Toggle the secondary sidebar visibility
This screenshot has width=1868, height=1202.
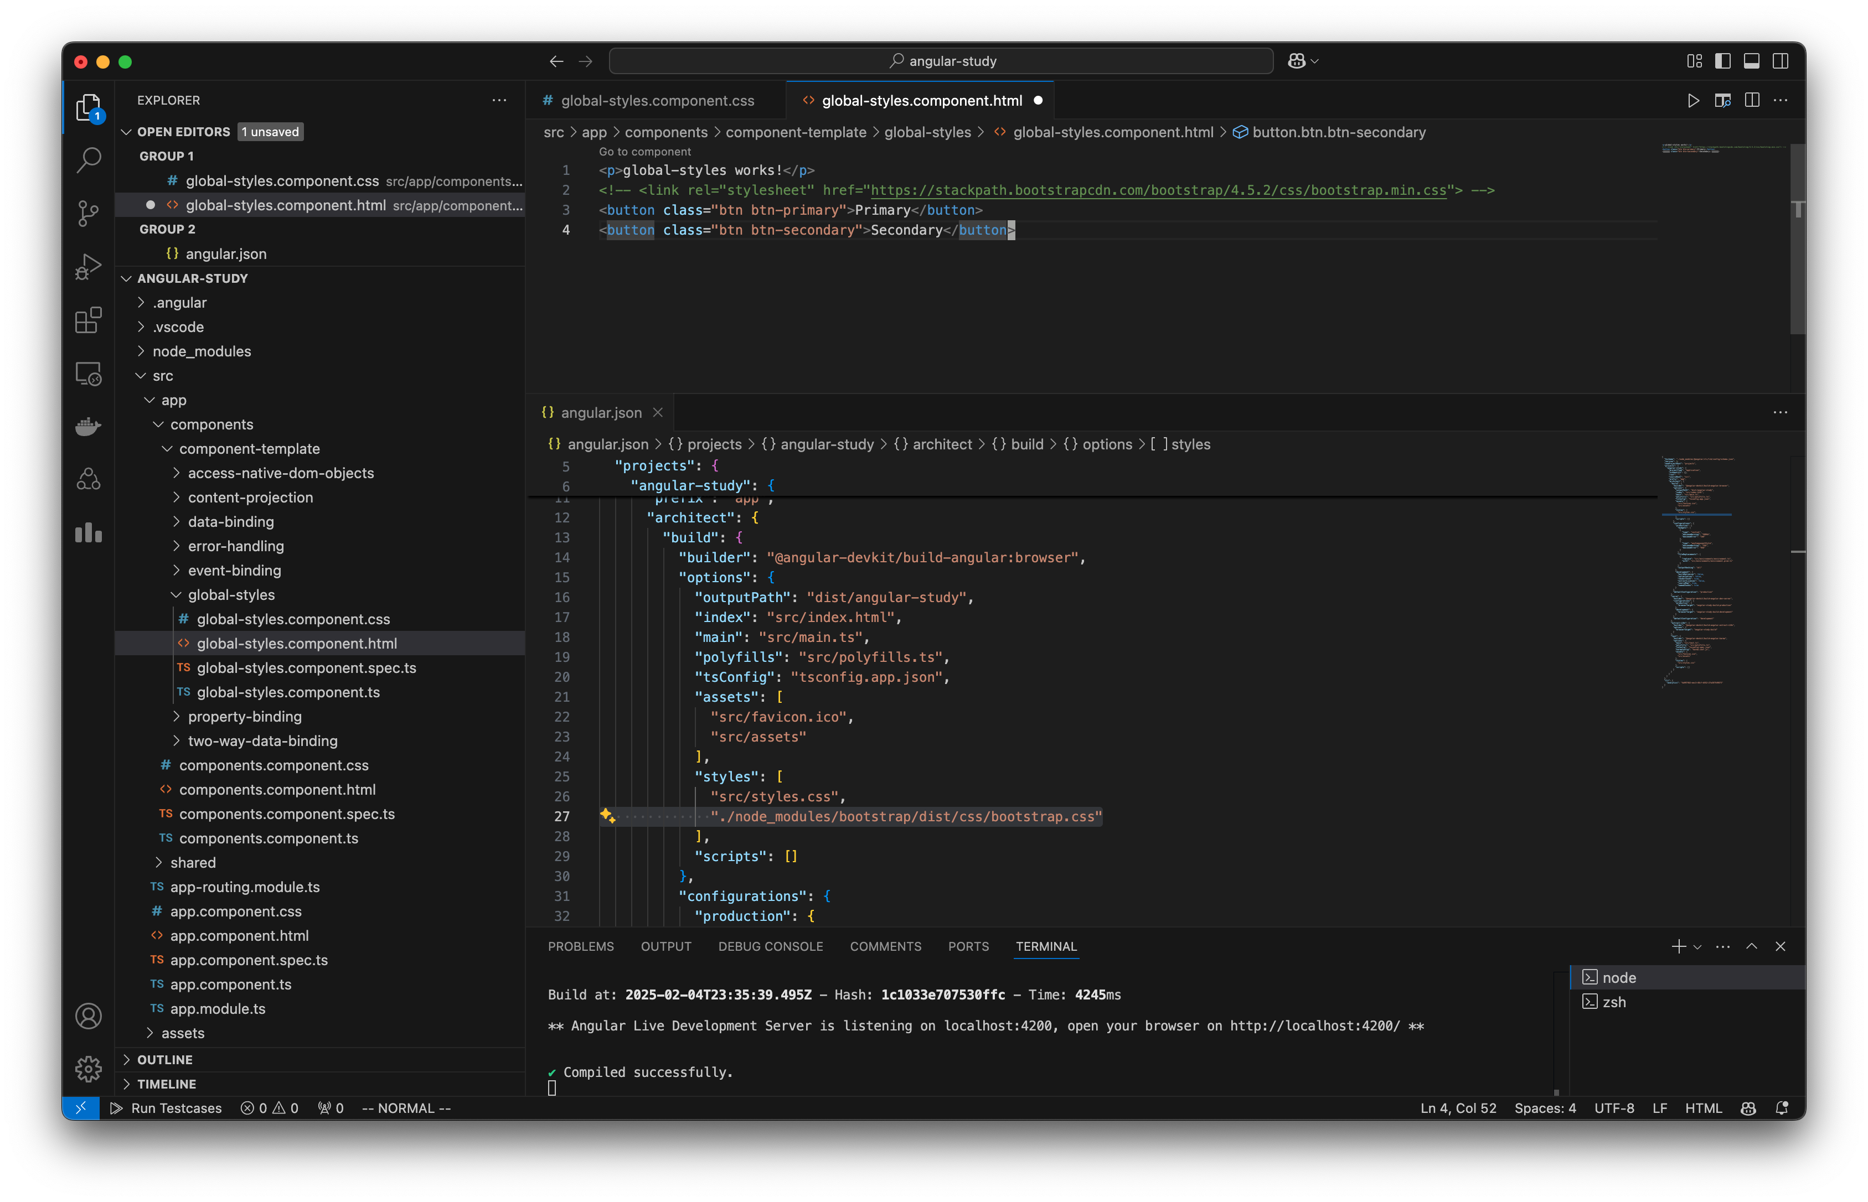point(1780,60)
